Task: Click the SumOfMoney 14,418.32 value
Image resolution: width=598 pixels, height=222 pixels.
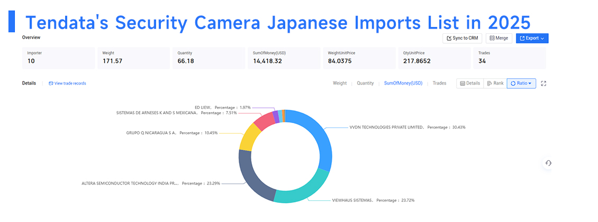Action: pyautogui.click(x=267, y=61)
